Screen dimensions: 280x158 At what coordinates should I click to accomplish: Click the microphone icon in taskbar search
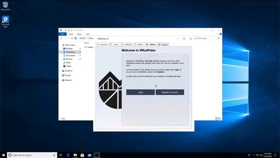(54, 155)
